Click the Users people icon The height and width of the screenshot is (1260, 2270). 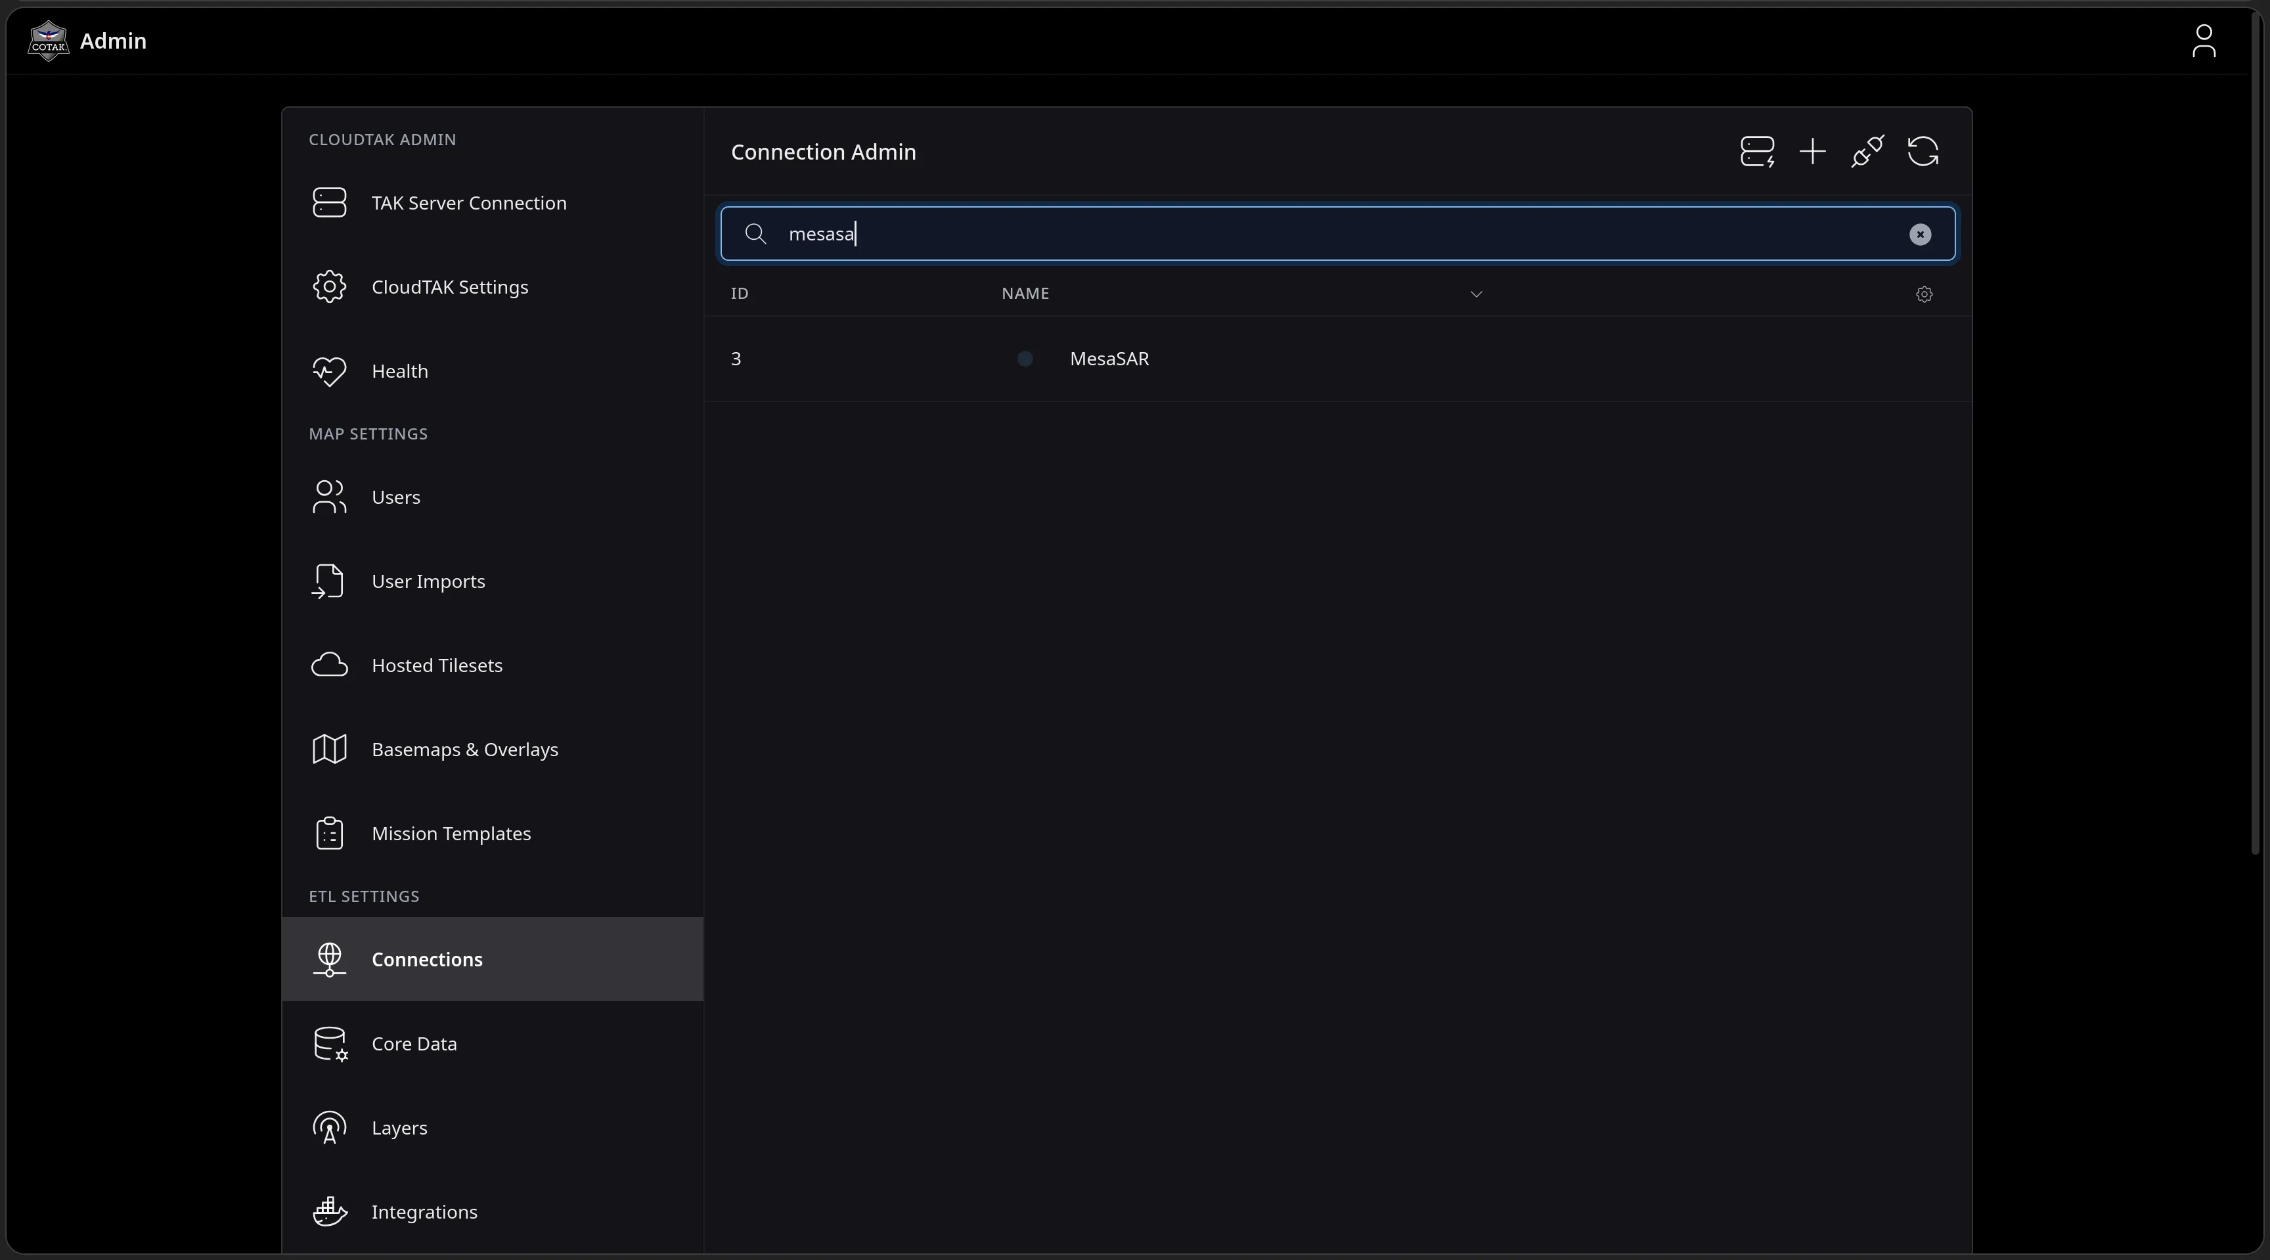pyautogui.click(x=330, y=497)
